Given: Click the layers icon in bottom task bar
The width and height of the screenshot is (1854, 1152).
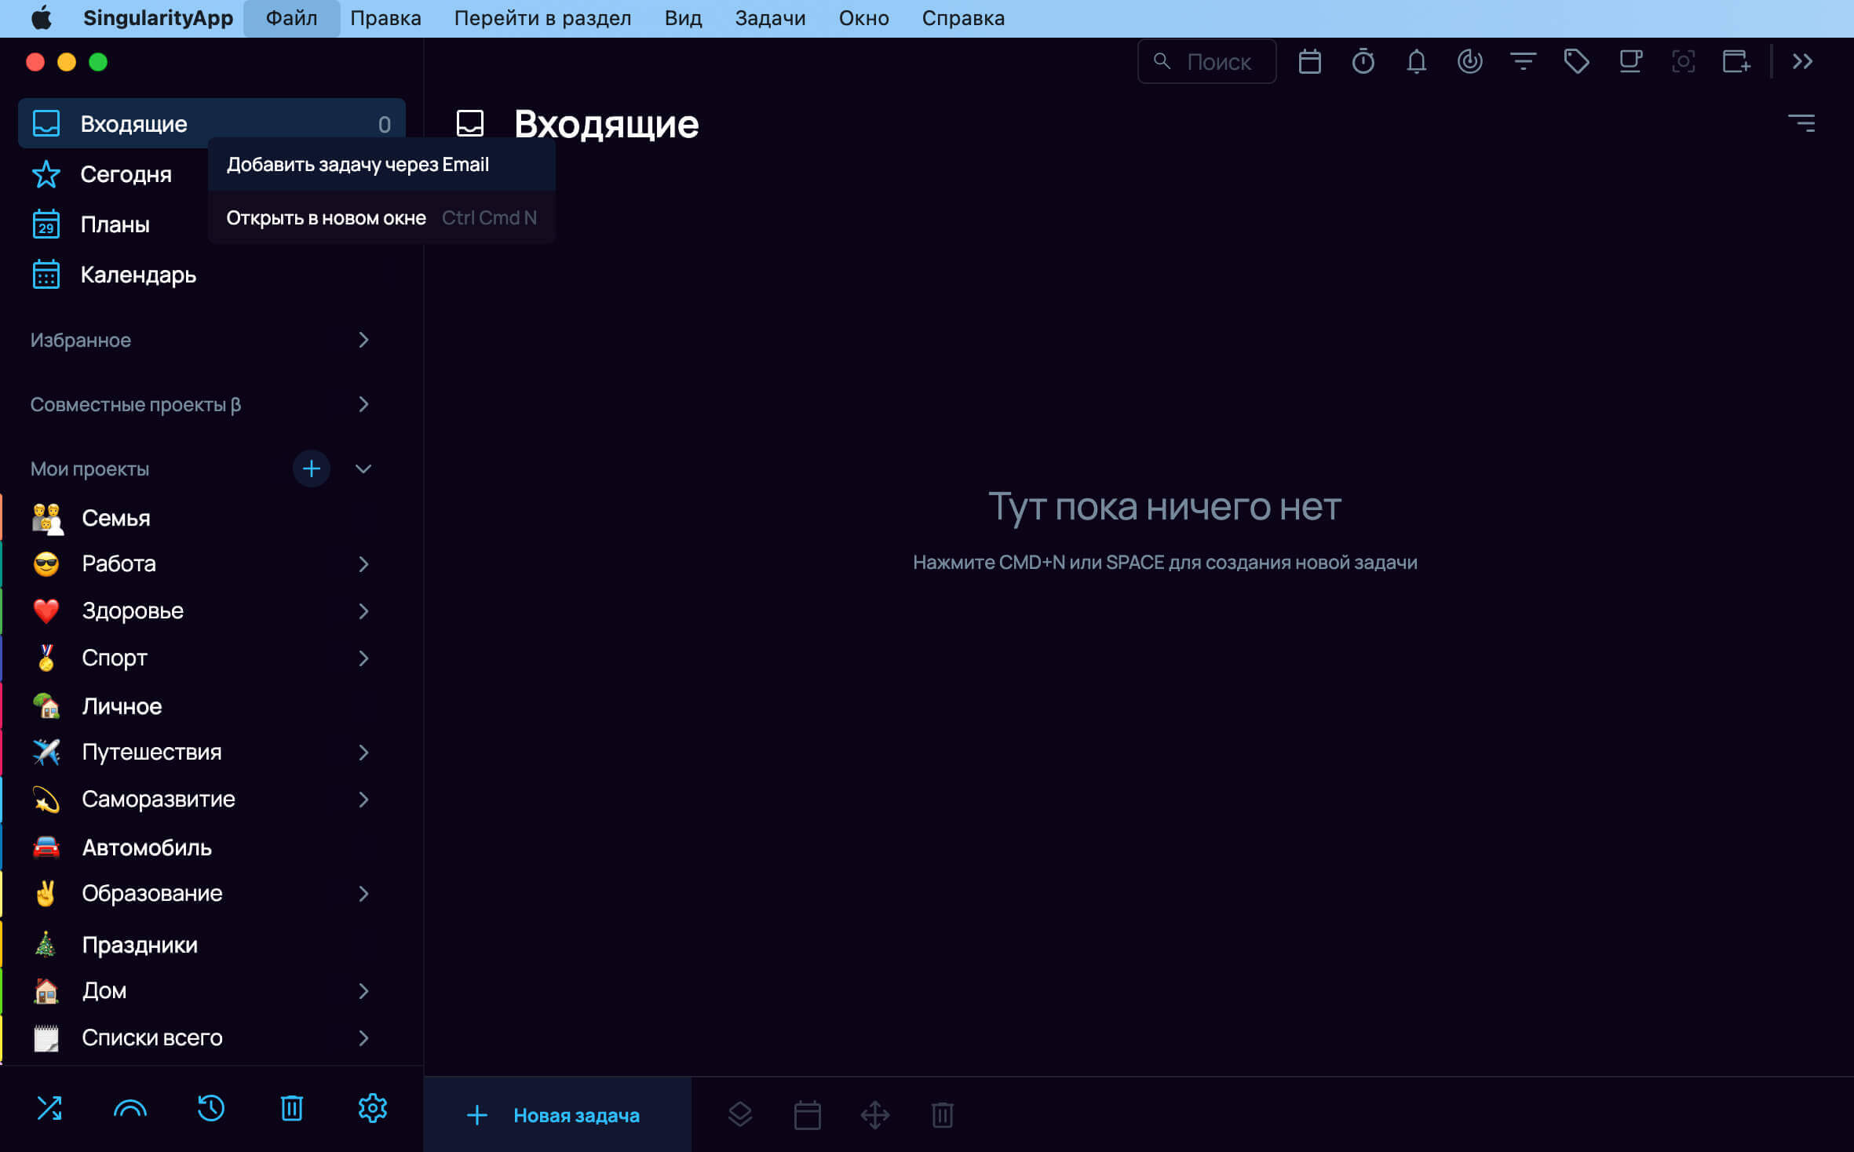Looking at the screenshot, I should [x=739, y=1114].
